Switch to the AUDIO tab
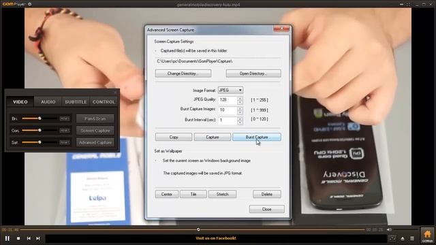The image size is (436, 245). 48,102
